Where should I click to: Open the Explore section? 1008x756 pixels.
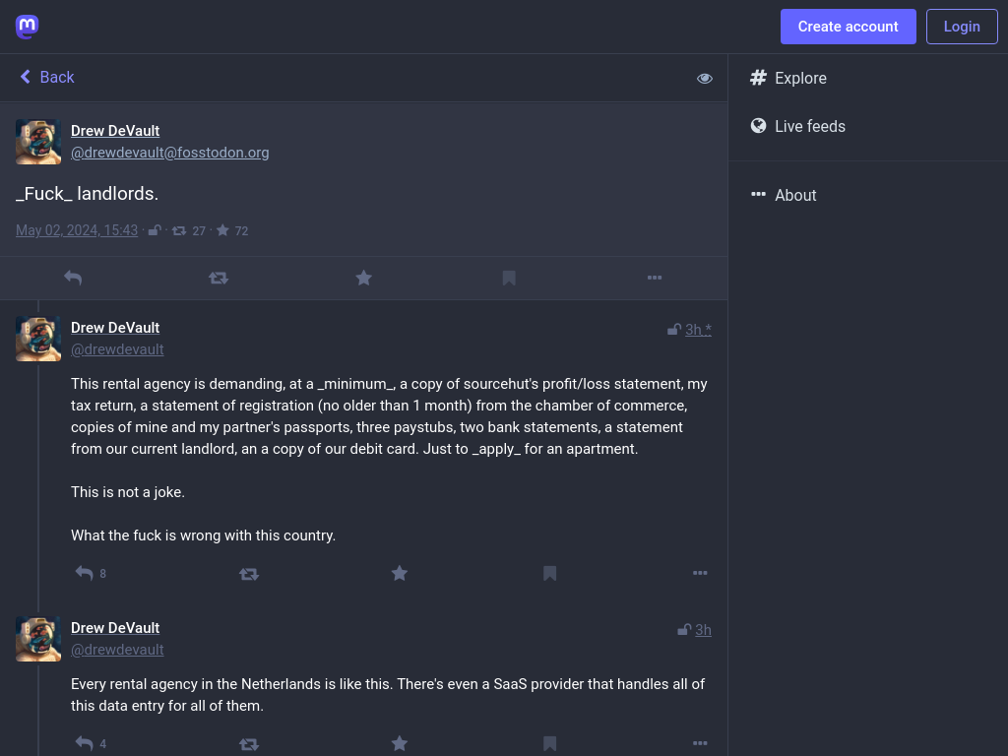(788, 78)
